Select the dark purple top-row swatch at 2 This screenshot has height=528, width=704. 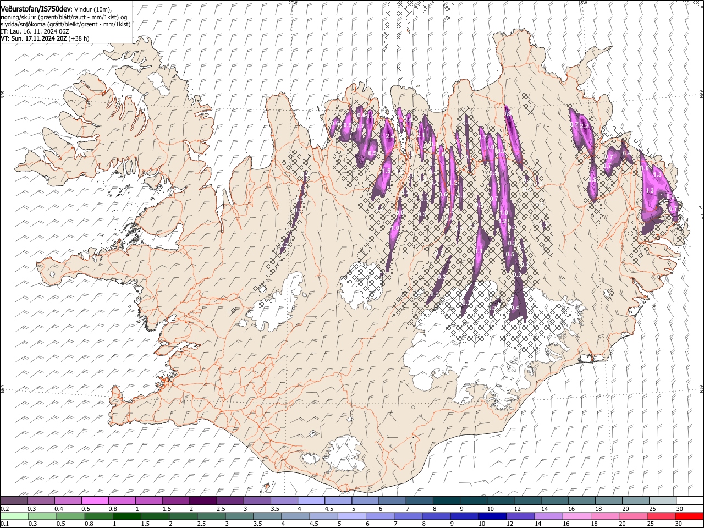coord(202,501)
